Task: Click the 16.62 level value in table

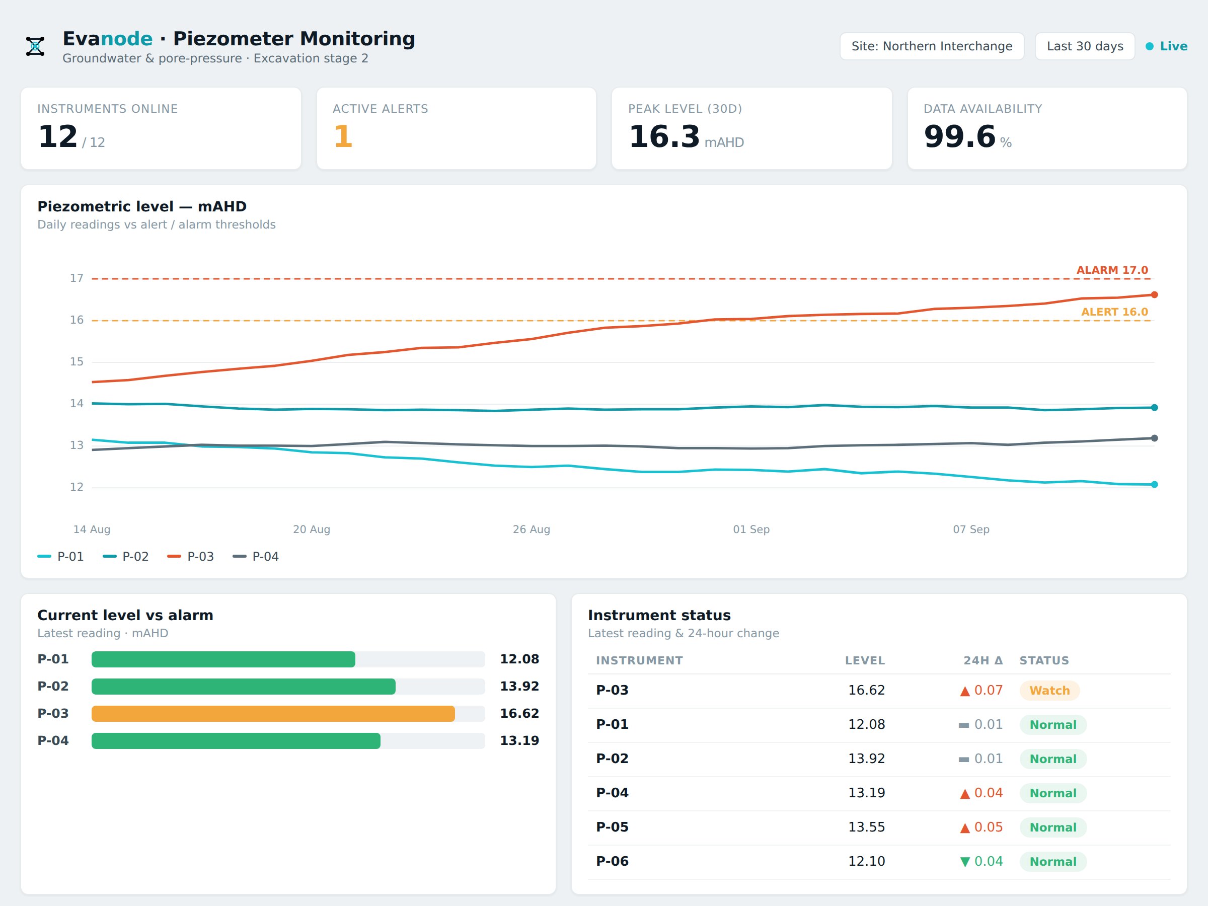Action: tap(866, 690)
